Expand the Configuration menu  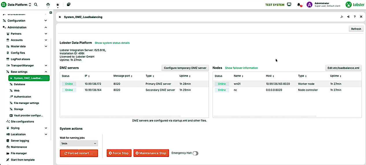46,21
